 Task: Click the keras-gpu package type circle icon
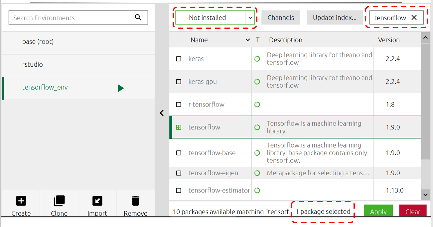click(x=257, y=81)
